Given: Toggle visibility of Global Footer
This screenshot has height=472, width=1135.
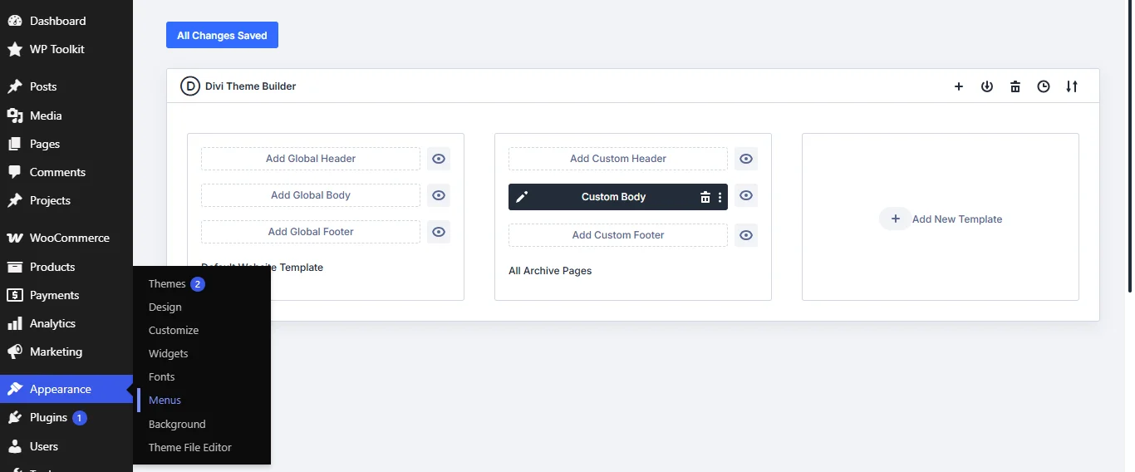Looking at the screenshot, I should coord(439,232).
